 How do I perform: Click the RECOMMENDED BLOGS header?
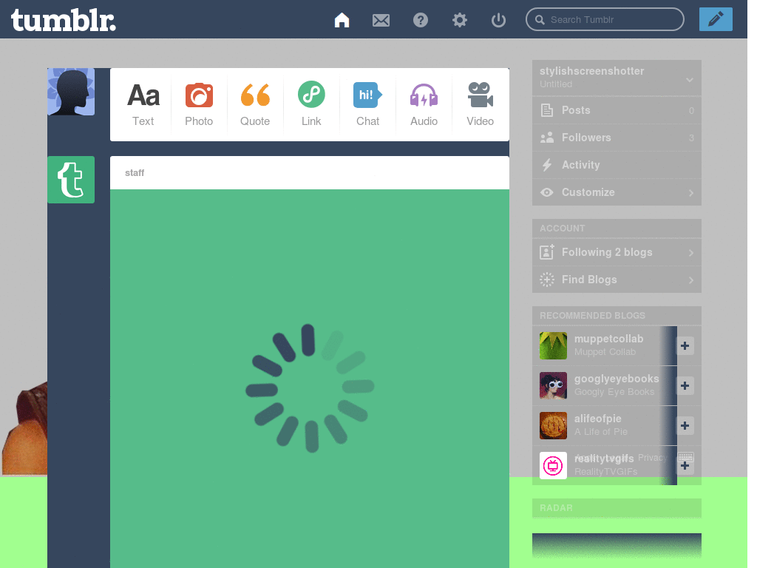tap(617, 315)
